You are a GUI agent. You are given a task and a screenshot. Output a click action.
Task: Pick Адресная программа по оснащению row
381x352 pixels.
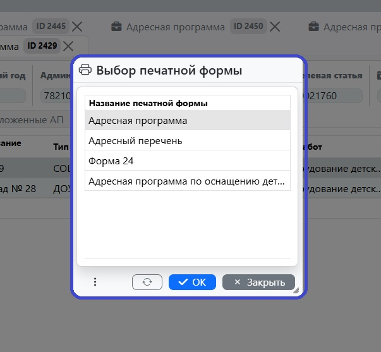[x=187, y=181]
